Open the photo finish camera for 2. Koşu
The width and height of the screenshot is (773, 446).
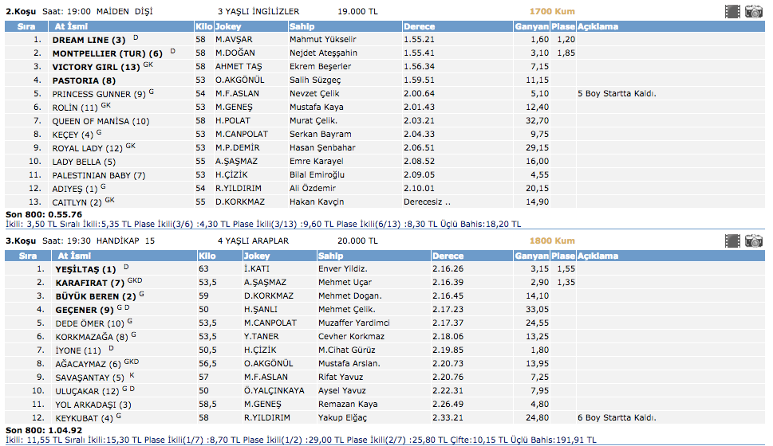(753, 11)
